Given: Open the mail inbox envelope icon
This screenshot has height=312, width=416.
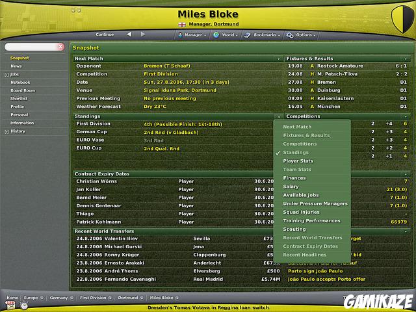Looking at the screenshot, I should tap(10, 305).
